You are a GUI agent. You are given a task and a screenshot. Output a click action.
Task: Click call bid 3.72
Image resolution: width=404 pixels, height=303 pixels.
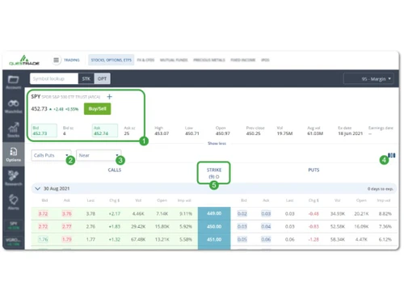tap(43, 214)
